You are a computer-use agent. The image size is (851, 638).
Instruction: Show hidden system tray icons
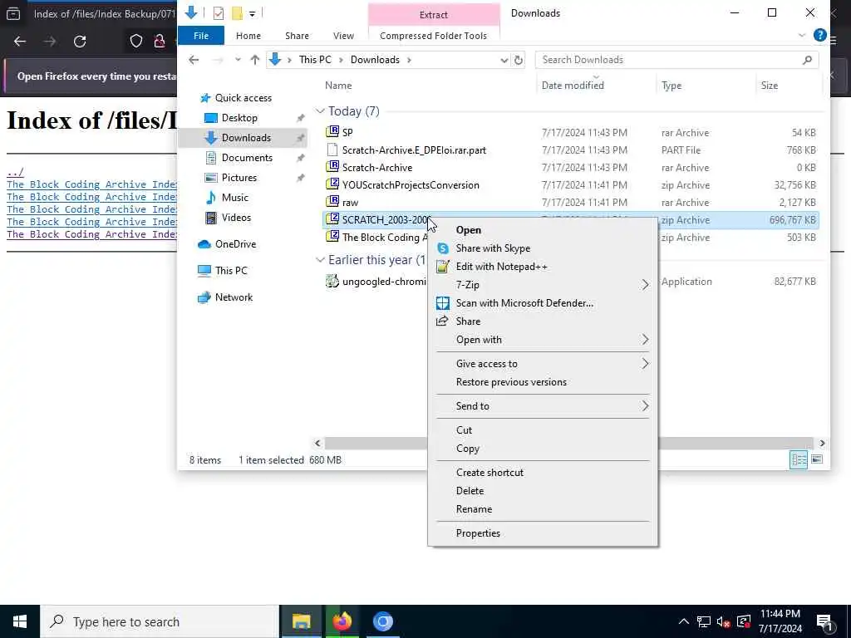click(684, 621)
